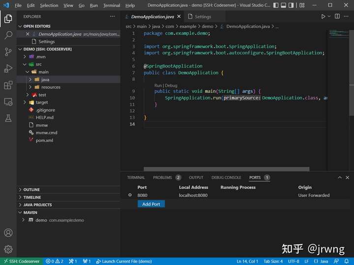This screenshot has width=354, height=265.
Task: Click errors and warnings count in status bar
Action: coord(55,262)
